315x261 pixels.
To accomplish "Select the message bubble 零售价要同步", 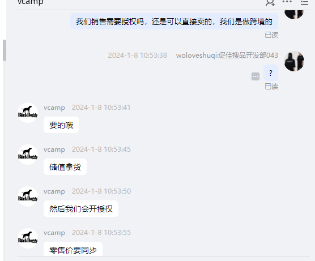I will pos(73,249).
